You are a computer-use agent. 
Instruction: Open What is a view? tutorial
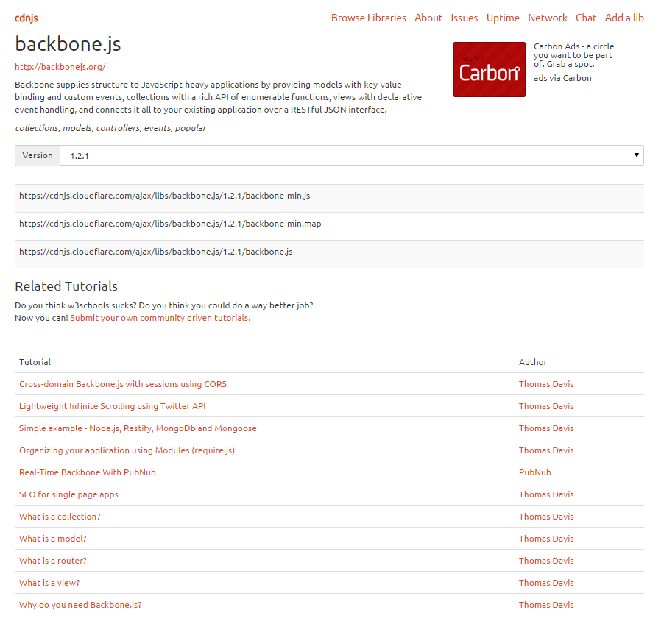coord(49,583)
